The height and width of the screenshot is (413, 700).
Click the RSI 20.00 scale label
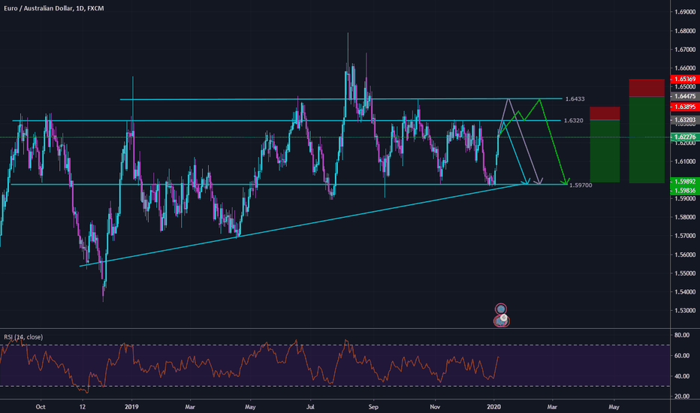682,396
